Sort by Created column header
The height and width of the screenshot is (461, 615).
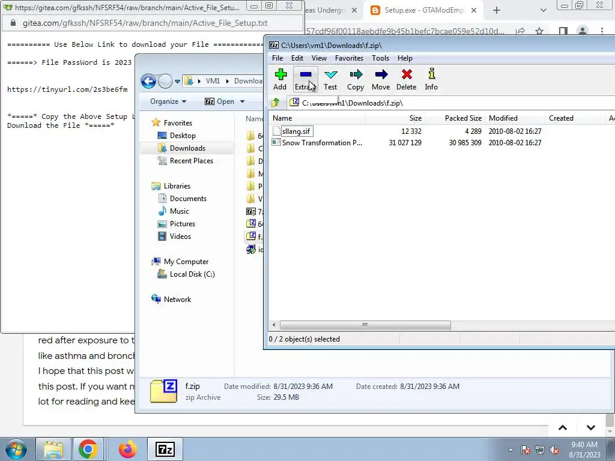(575, 118)
